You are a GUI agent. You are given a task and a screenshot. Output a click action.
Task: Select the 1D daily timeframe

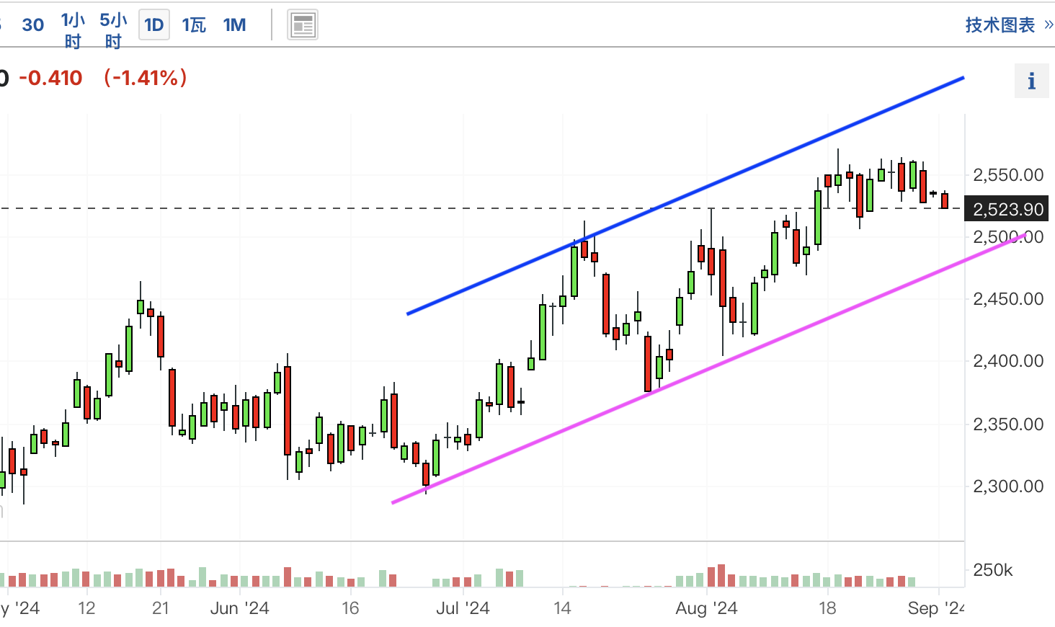(x=154, y=25)
